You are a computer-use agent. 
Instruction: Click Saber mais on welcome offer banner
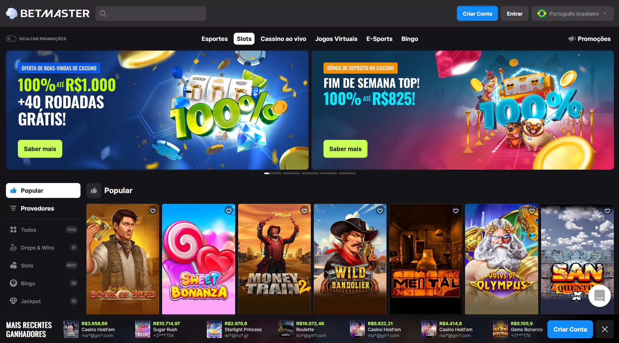40,149
